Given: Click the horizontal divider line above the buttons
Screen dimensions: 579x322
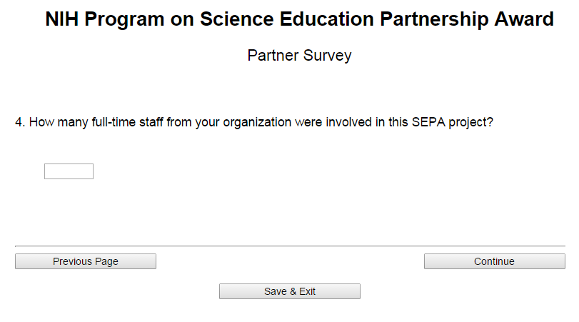Looking at the screenshot, I should 290,246.
